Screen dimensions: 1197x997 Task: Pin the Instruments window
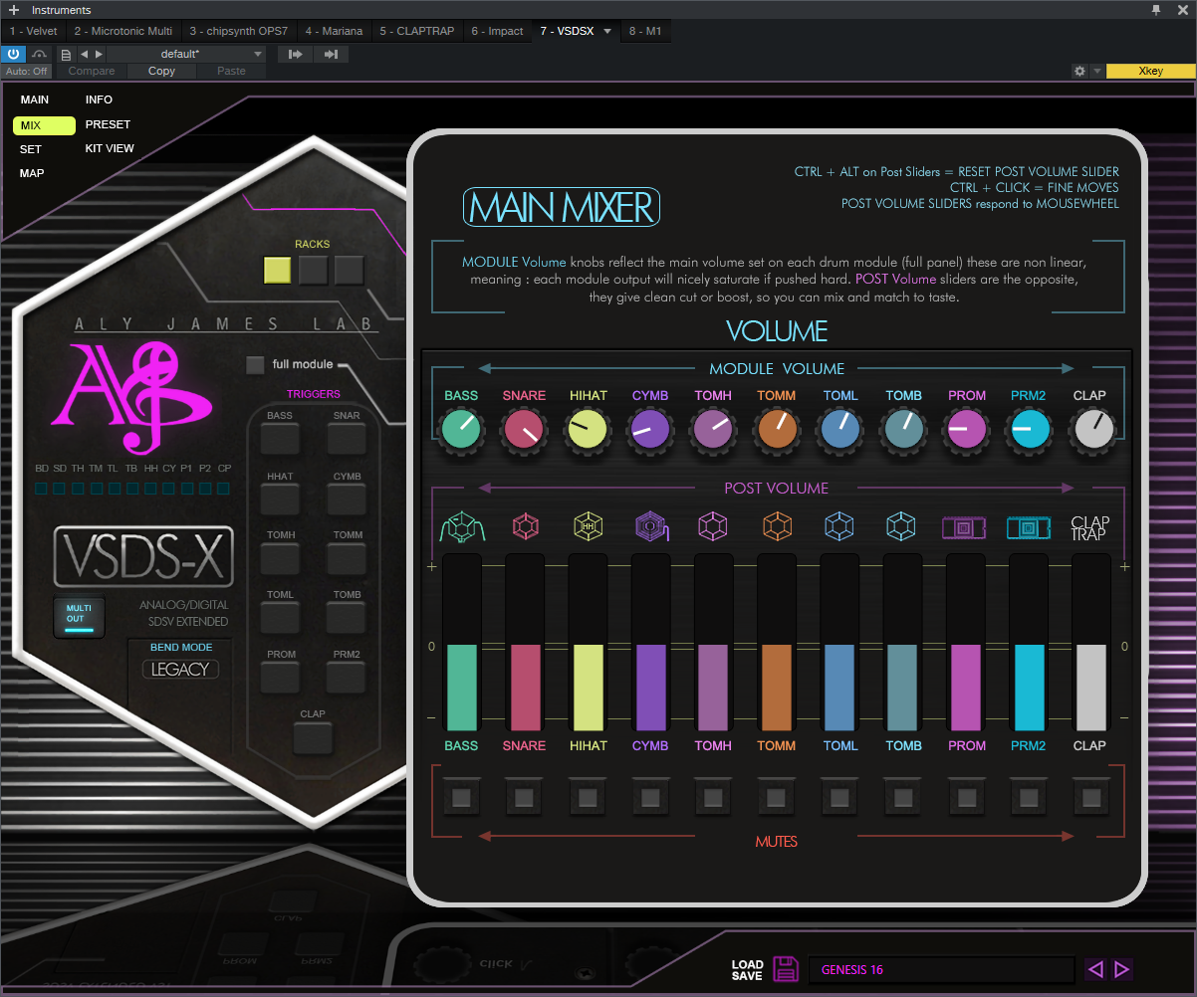1156,10
